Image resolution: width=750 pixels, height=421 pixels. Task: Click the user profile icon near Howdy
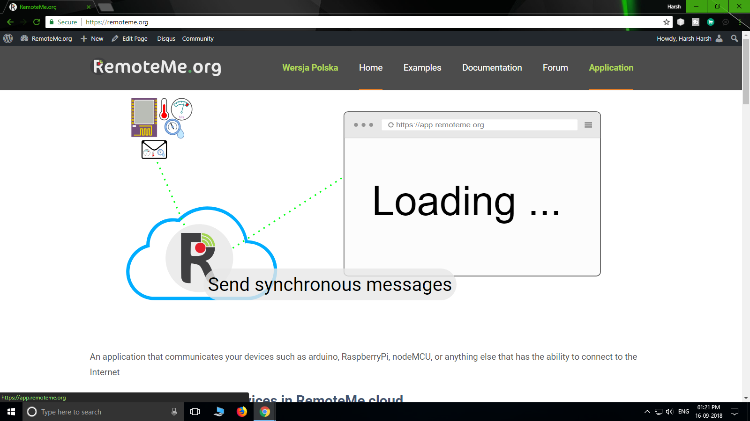[x=719, y=38]
